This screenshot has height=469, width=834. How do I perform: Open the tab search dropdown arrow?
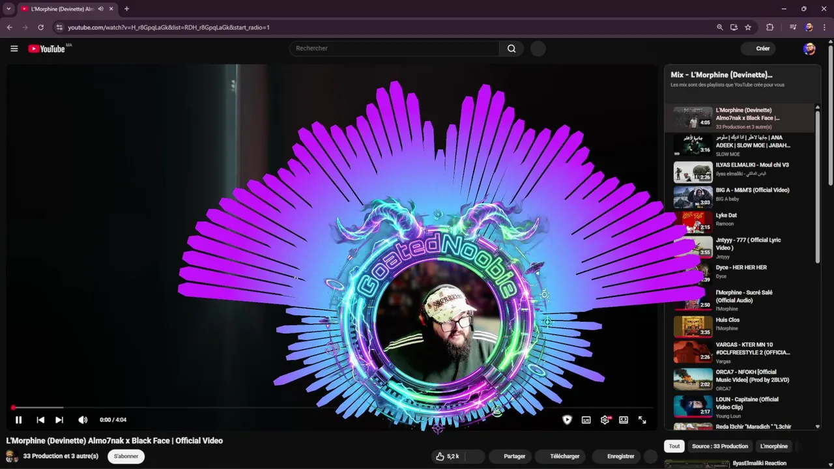[8, 8]
